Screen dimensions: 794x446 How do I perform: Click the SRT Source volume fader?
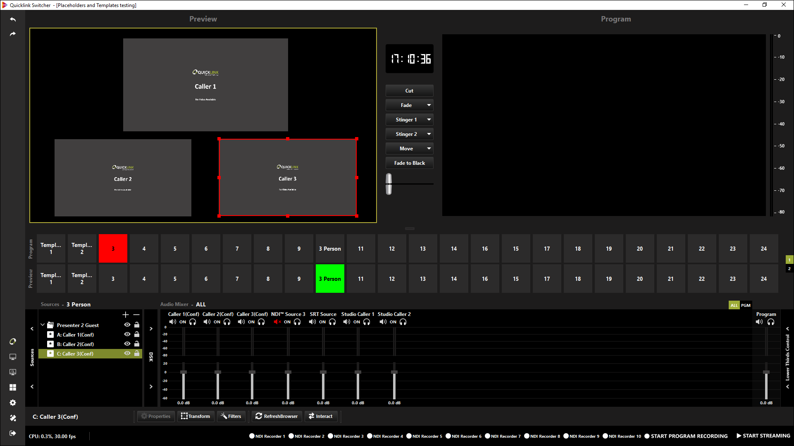323,372
